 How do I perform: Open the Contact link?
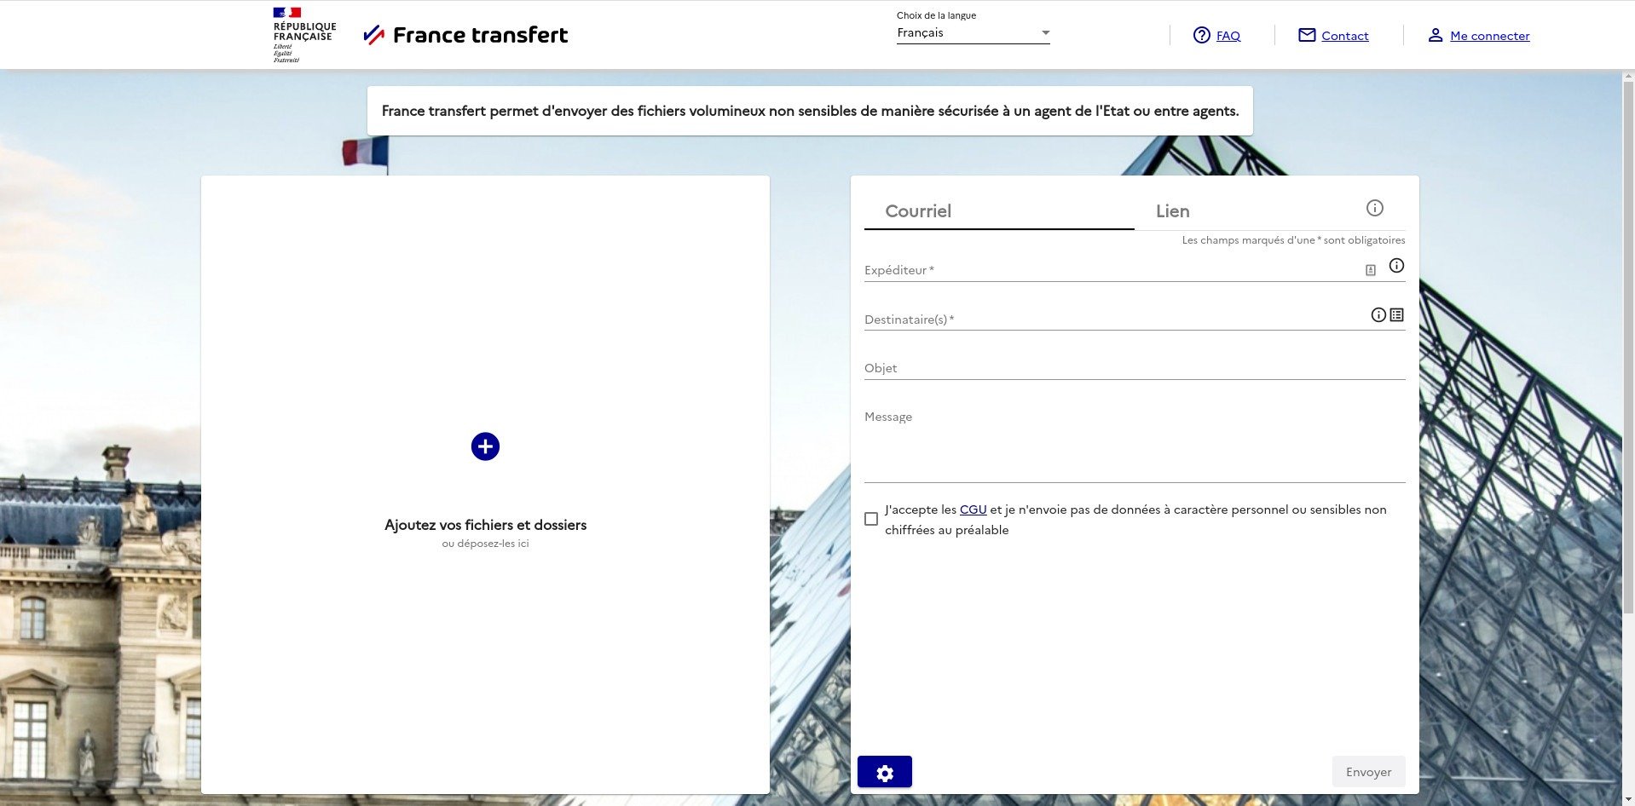click(1345, 36)
